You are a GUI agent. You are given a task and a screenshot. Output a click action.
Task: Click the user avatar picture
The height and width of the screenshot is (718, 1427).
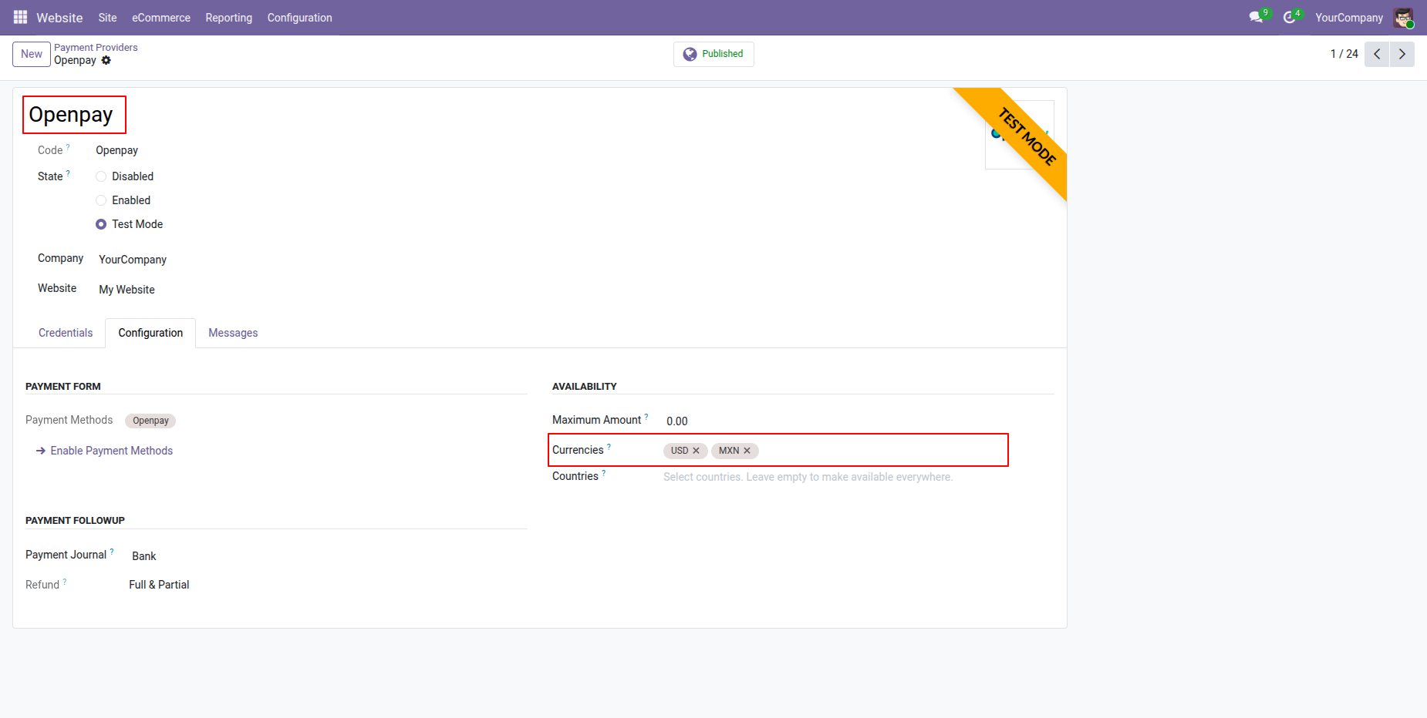coord(1403,18)
